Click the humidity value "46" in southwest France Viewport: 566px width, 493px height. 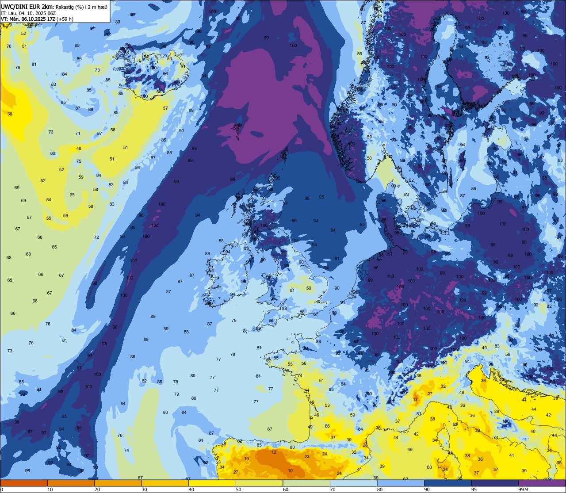317,415
